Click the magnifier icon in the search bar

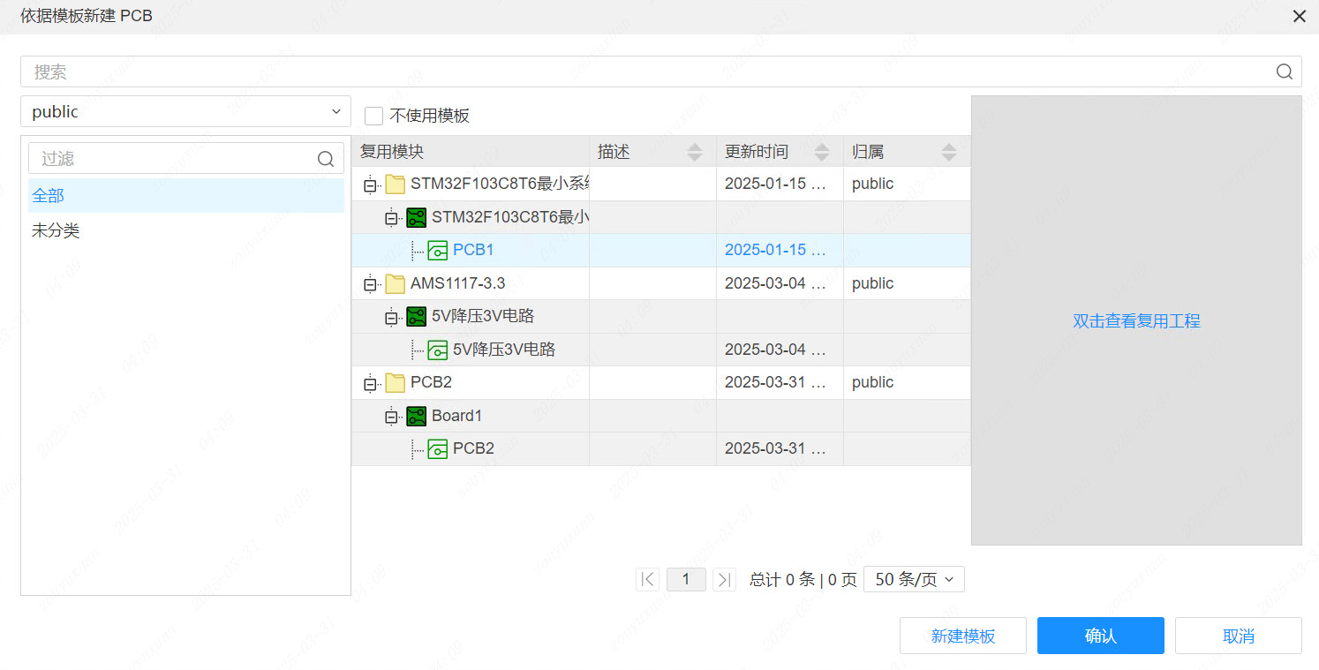[x=1283, y=72]
